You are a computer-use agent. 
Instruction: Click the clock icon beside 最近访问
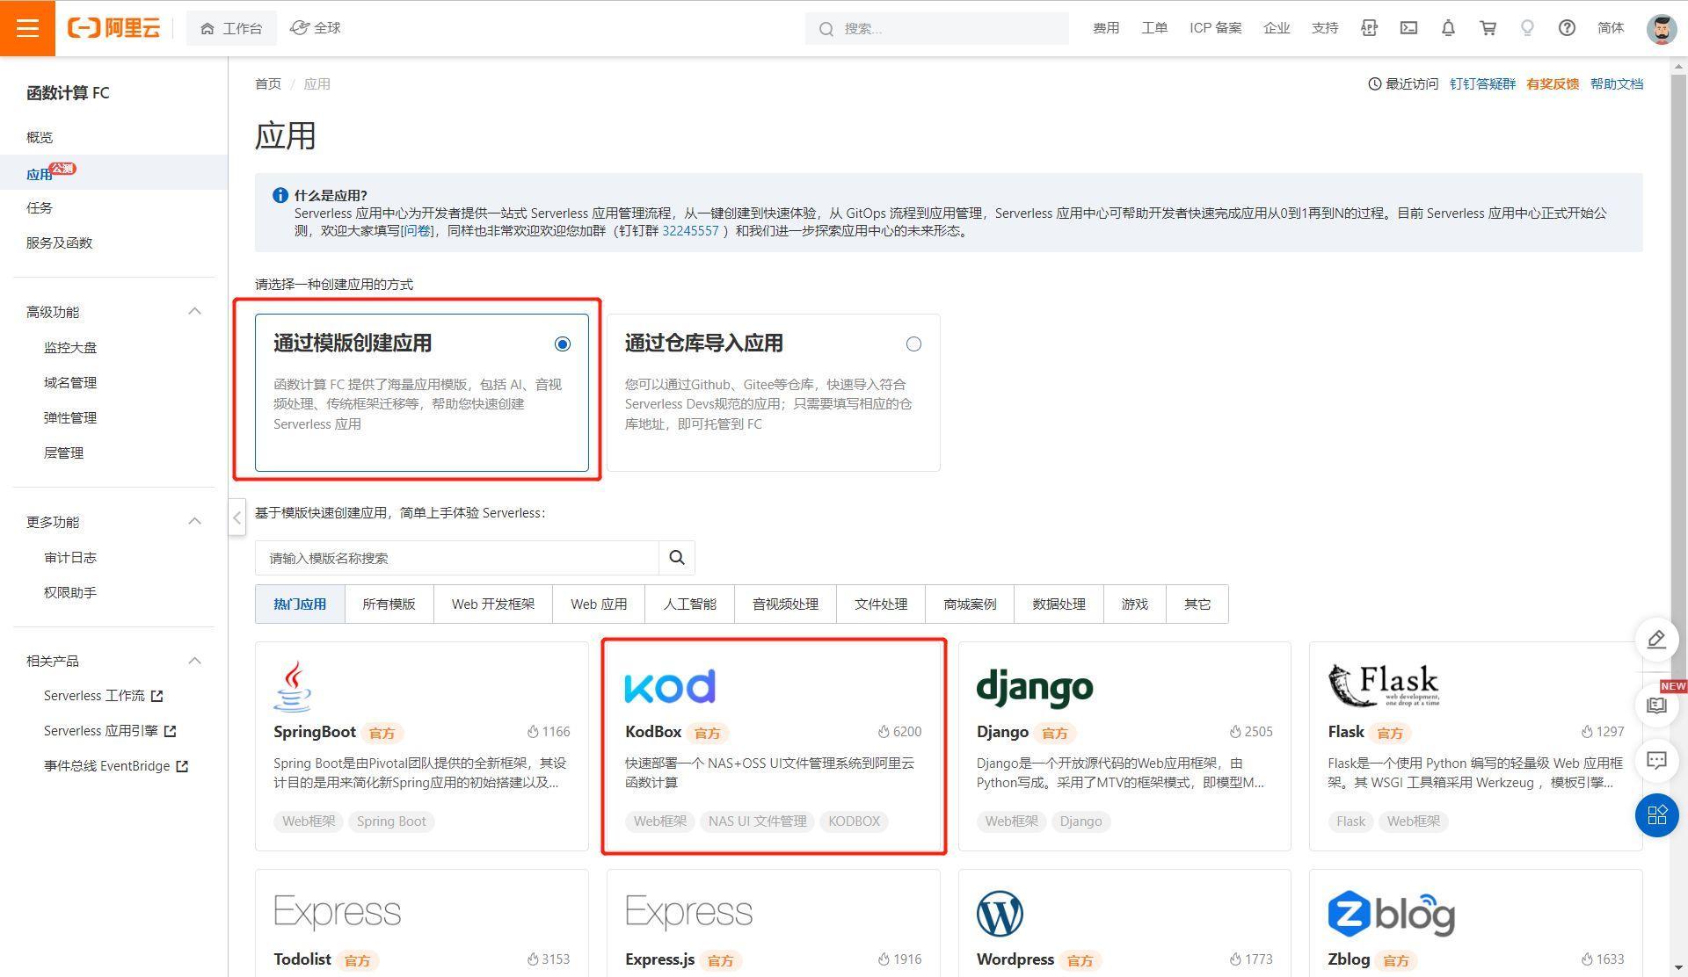click(1375, 84)
